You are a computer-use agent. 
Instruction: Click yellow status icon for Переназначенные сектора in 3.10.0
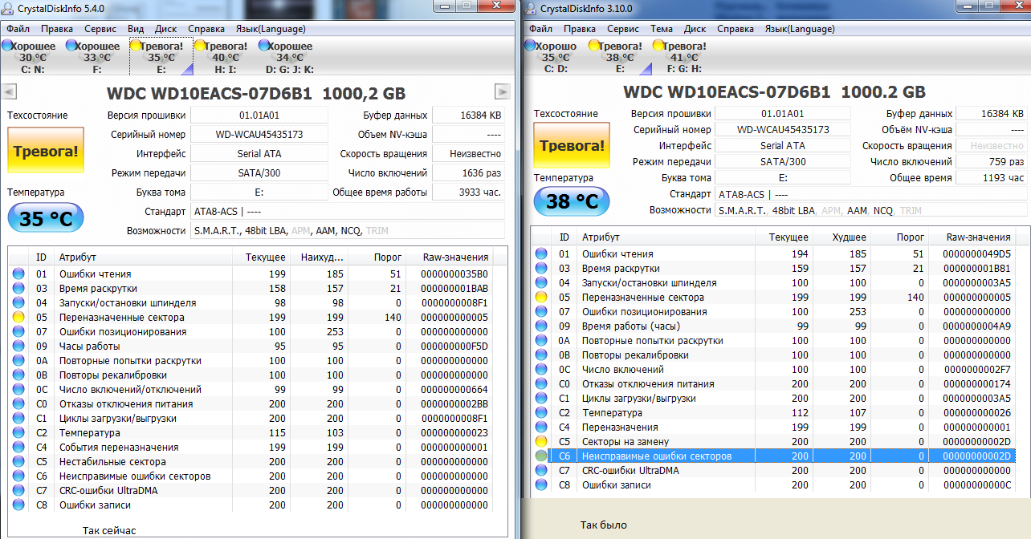pyautogui.click(x=542, y=297)
